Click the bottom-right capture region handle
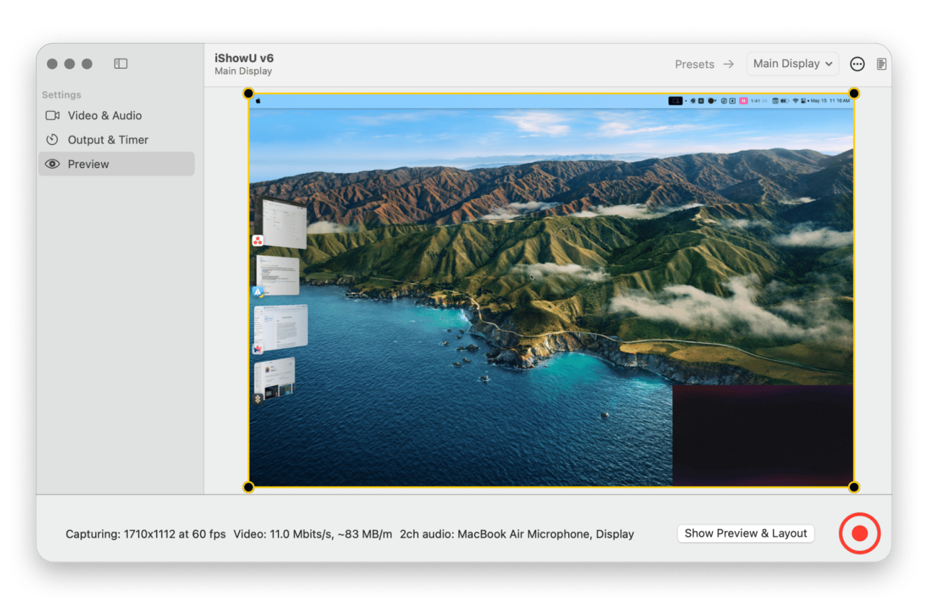Screen dimensions: 928x610 pos(853,487)
